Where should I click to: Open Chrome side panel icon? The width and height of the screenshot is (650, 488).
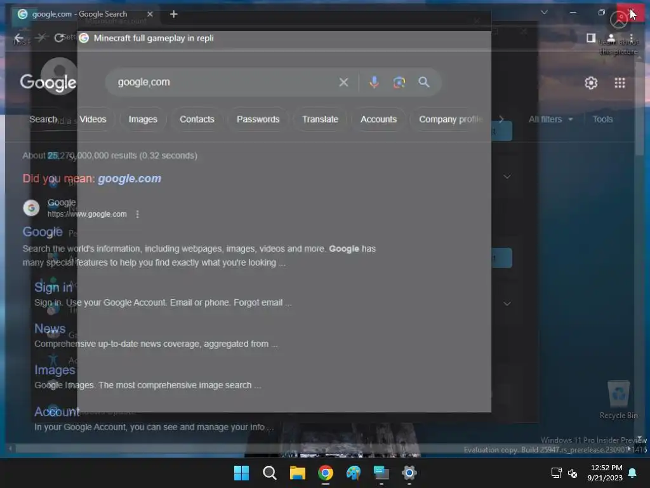click(591, 37)
